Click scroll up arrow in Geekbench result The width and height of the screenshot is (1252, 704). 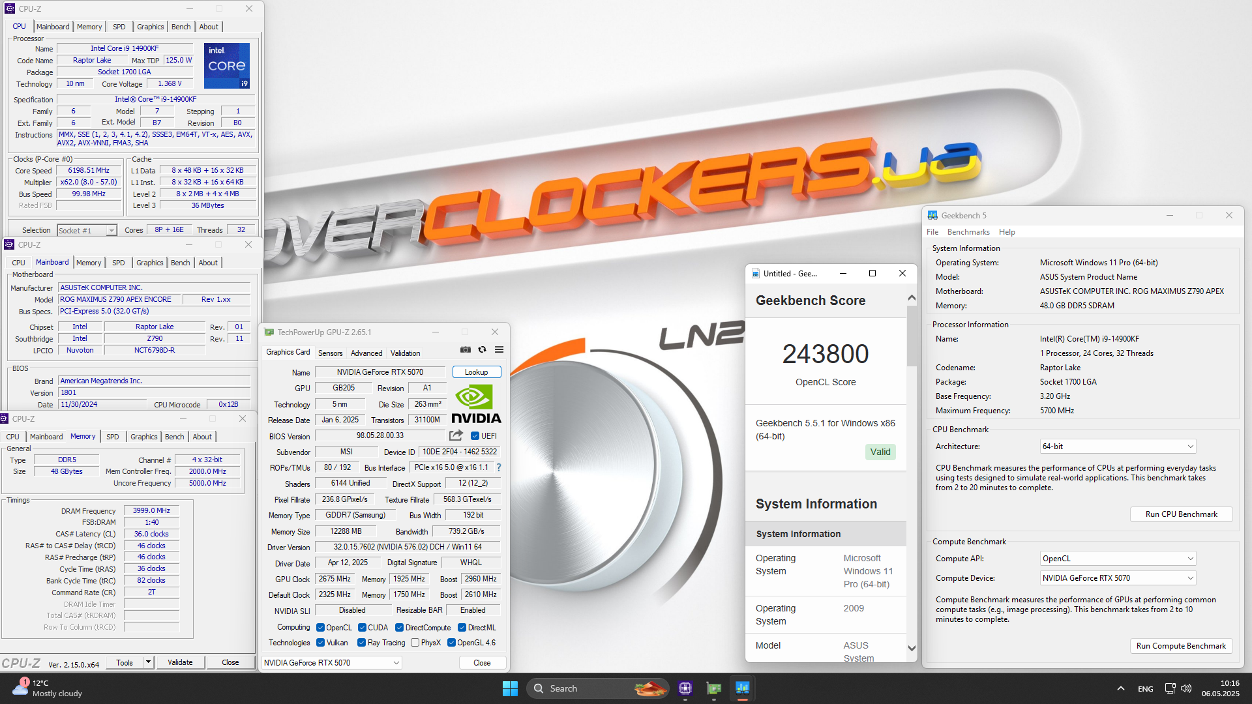click(912, 298)
